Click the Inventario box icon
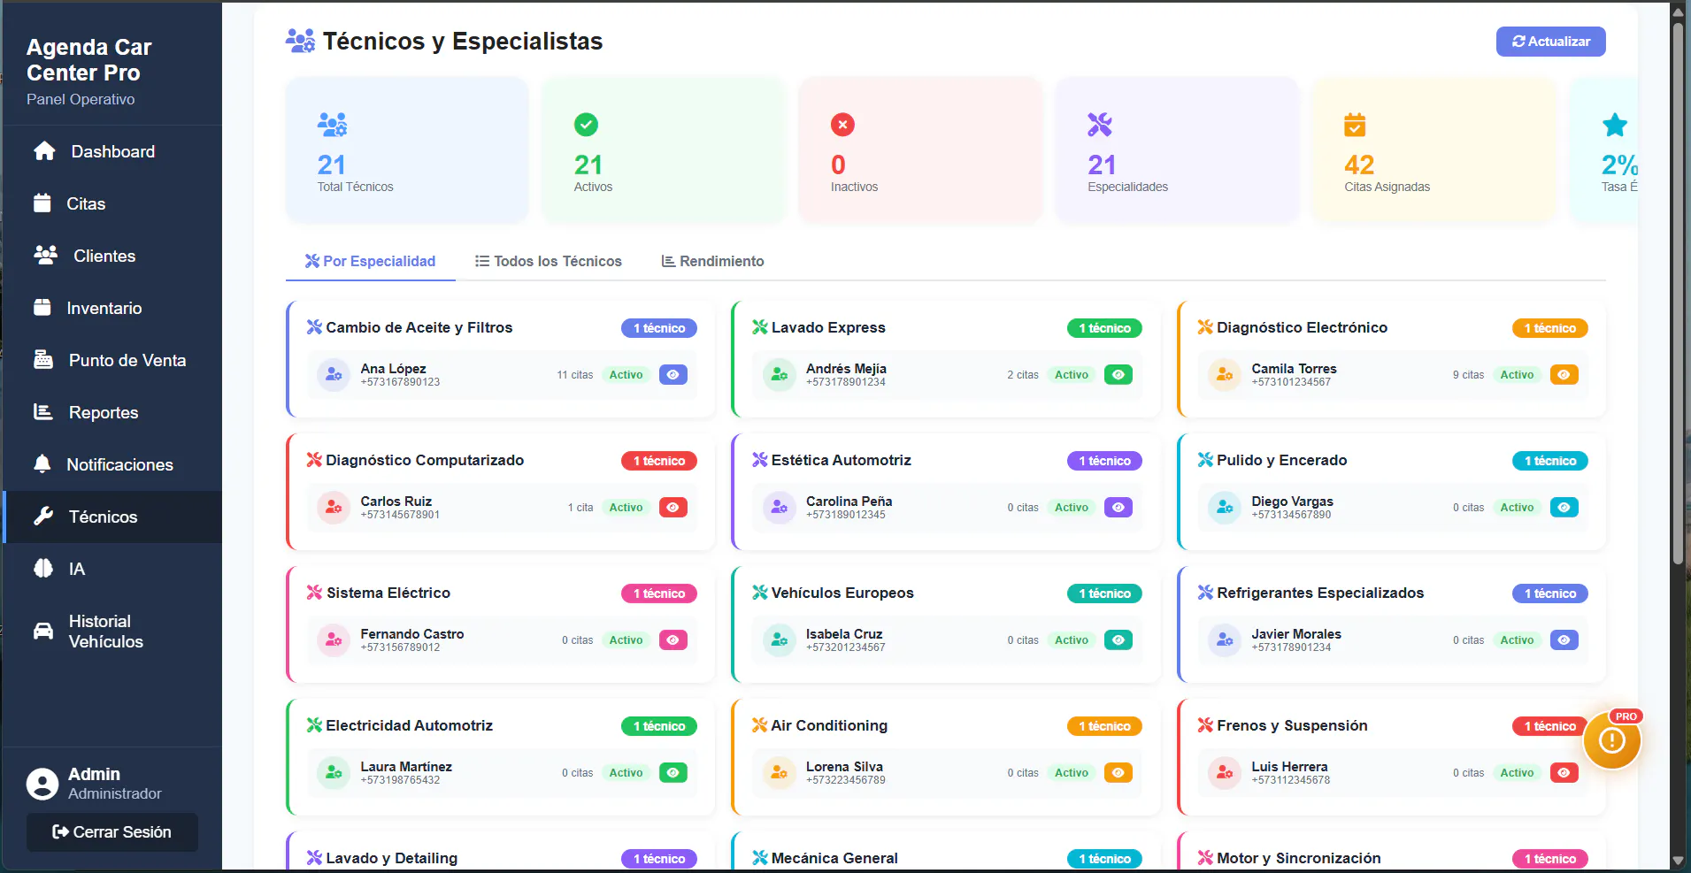This screenshot has width=1691, height=873. (42, 308)
